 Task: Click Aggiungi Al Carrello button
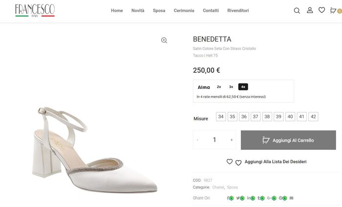click(288, 140)
